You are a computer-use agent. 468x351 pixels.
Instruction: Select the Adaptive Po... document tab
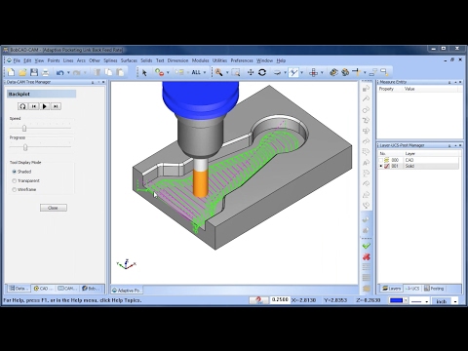pos(127,291)
